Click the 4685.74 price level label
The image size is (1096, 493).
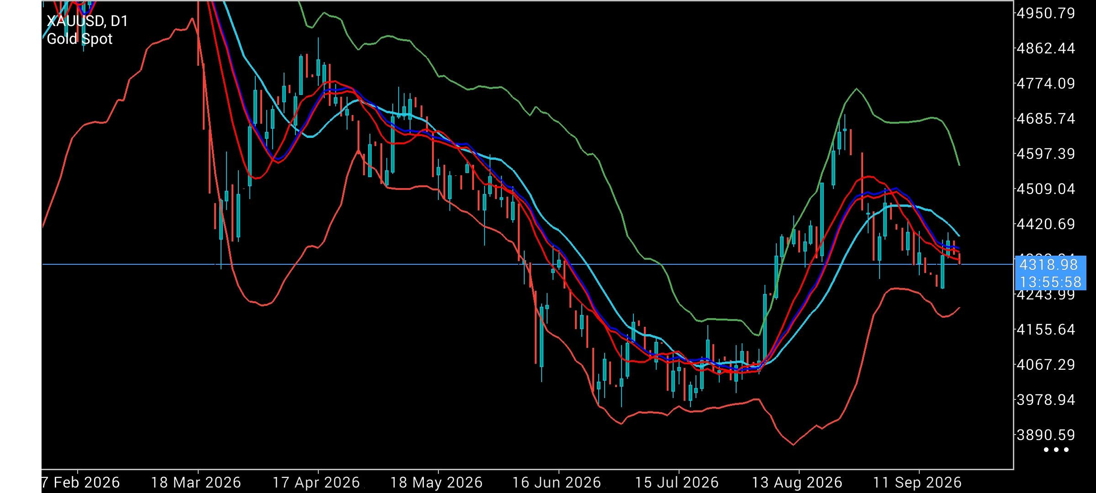(1046, 119)
